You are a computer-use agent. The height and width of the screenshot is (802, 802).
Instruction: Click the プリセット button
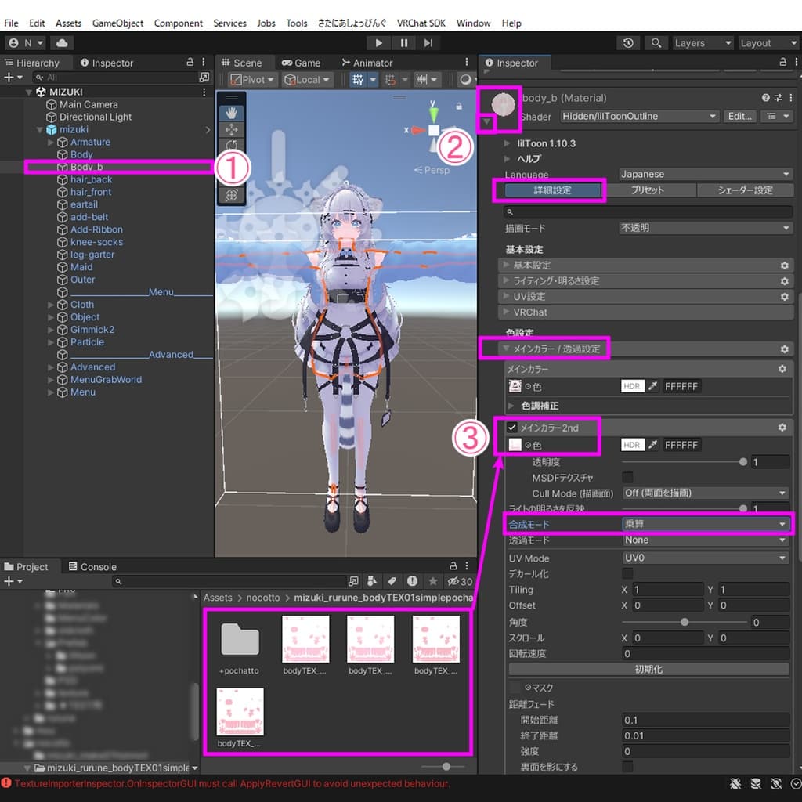tap(647, 190)
